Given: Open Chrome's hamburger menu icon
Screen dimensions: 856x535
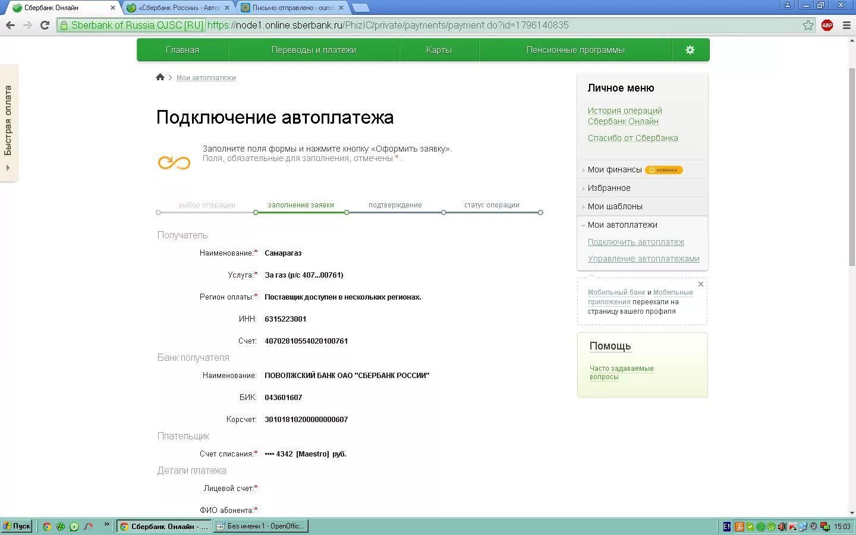Looking at the screenshot, I should tap(846, 26).
